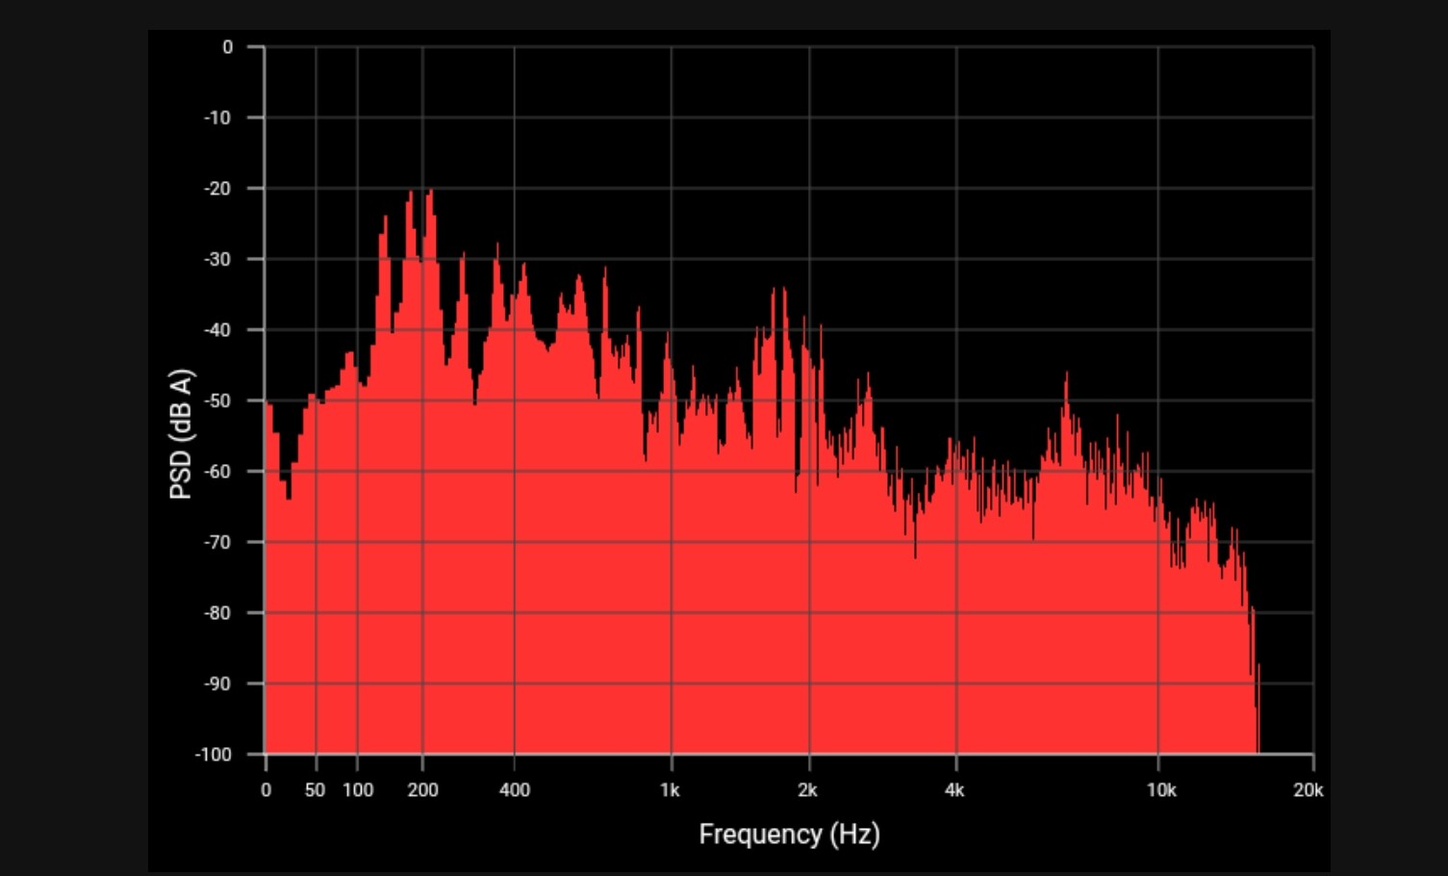This screenshot has height=876, width=1448.
Task: Click the 200 Hz tick label
Action: point(422,790)
